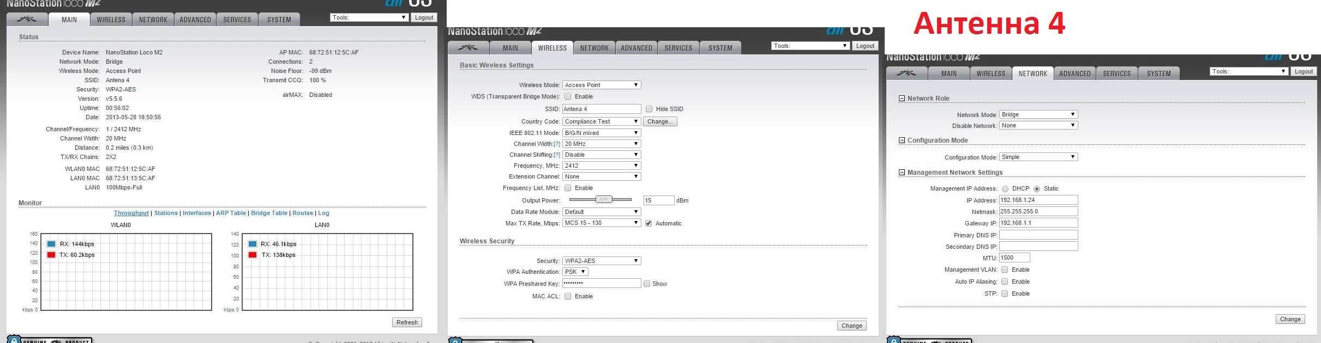Enable the MAC ACL checkbox

click(x=568, y=296)
